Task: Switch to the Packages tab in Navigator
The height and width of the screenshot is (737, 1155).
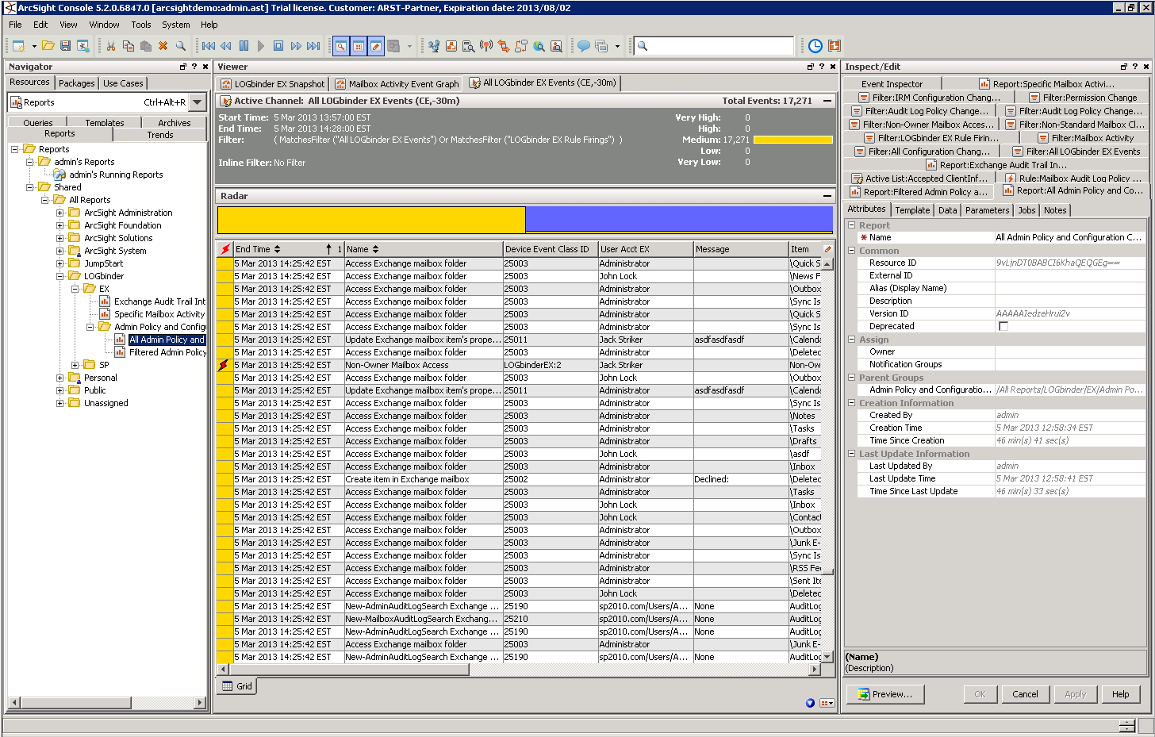Action: coord(77,83)
